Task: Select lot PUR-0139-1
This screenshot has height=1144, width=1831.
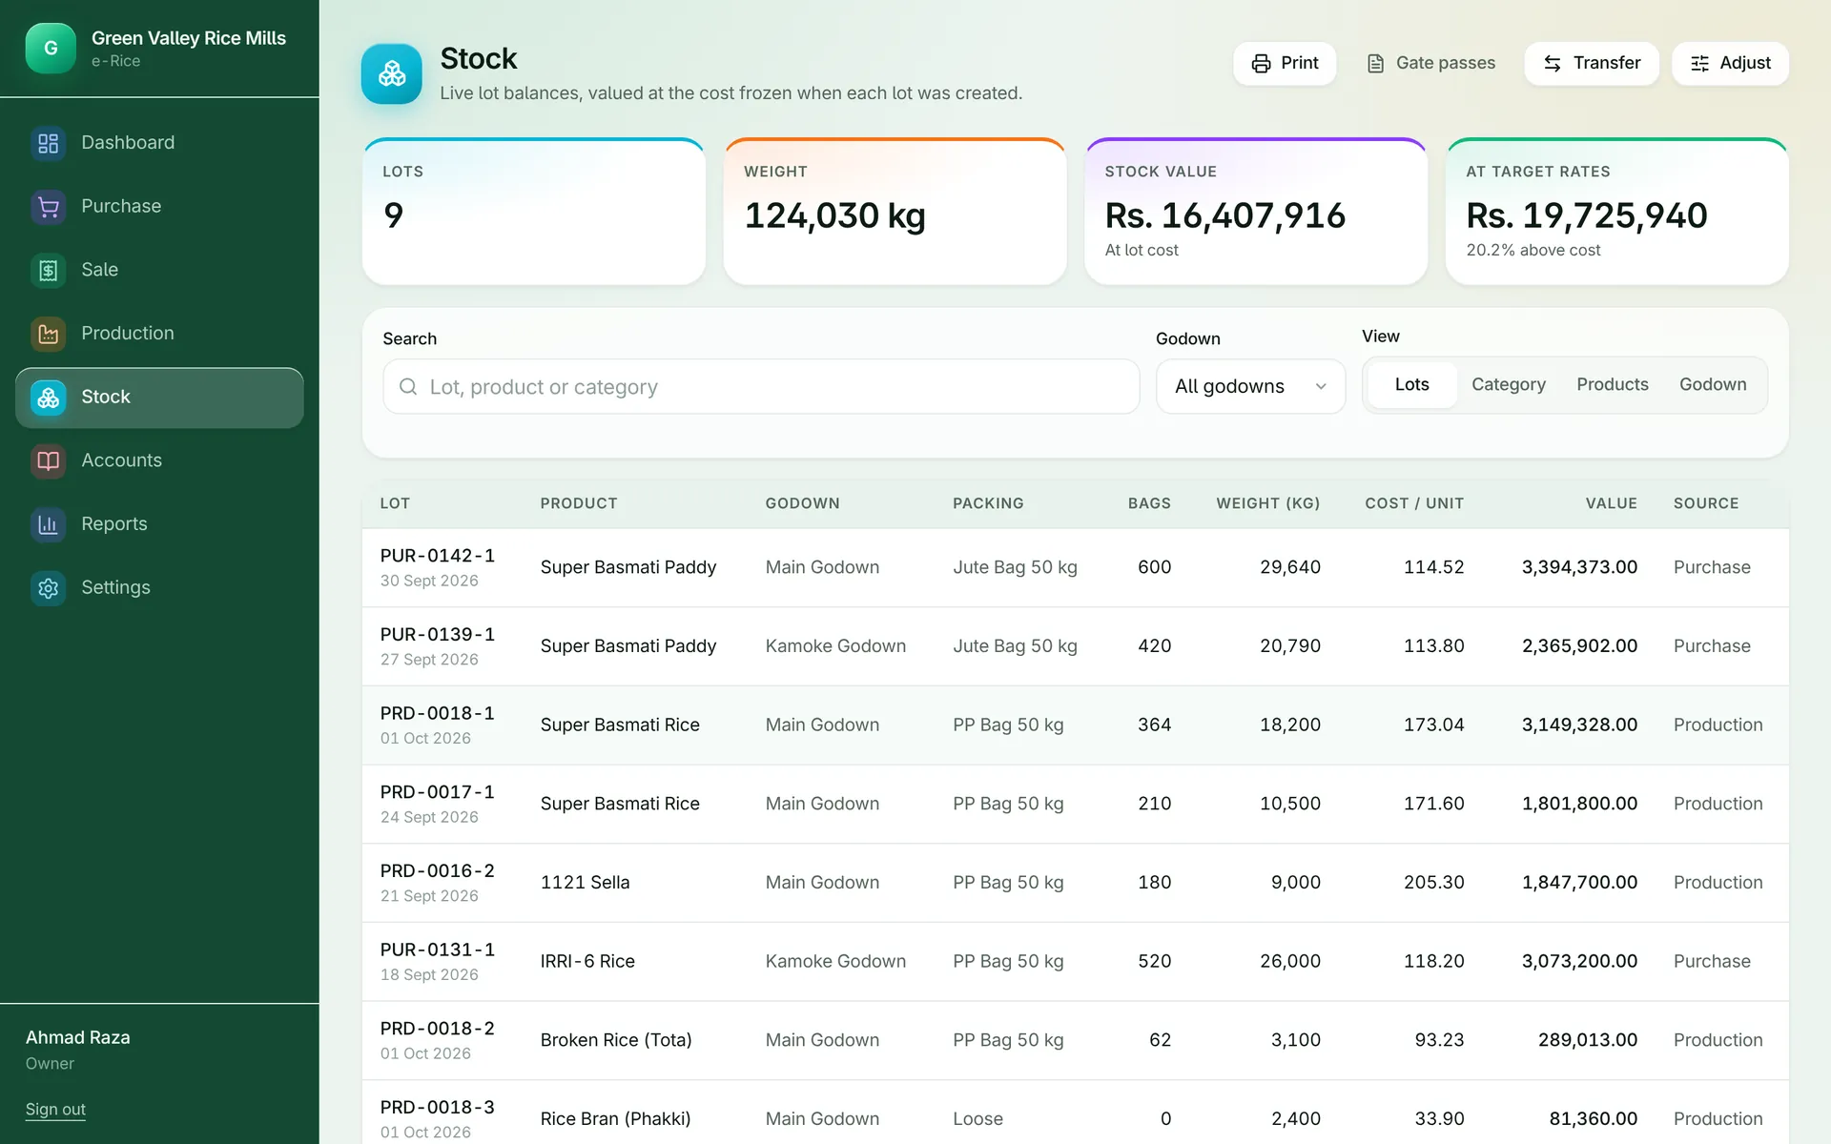Action: (x=438, y=635)
